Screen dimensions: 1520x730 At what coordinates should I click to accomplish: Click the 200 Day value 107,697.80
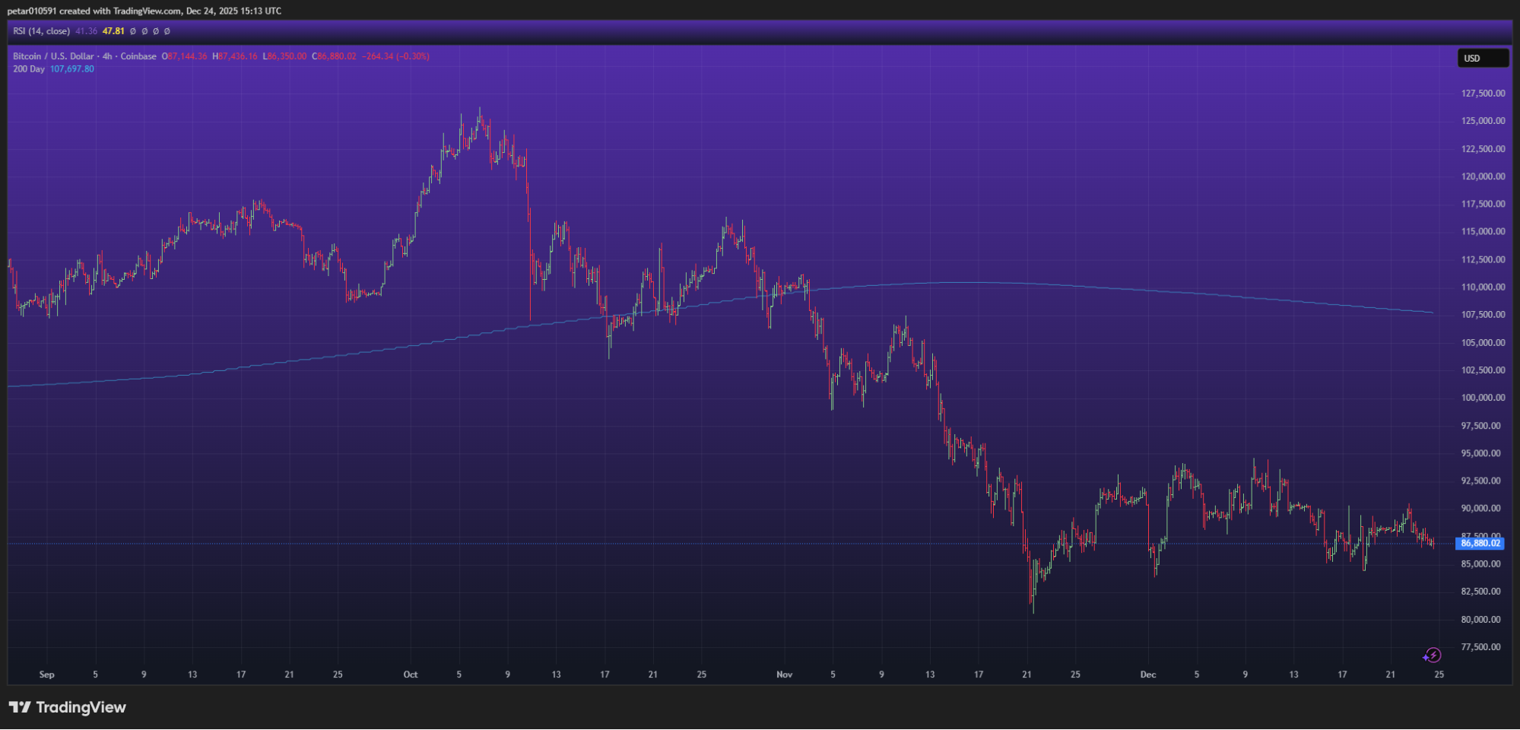[71, 68]
